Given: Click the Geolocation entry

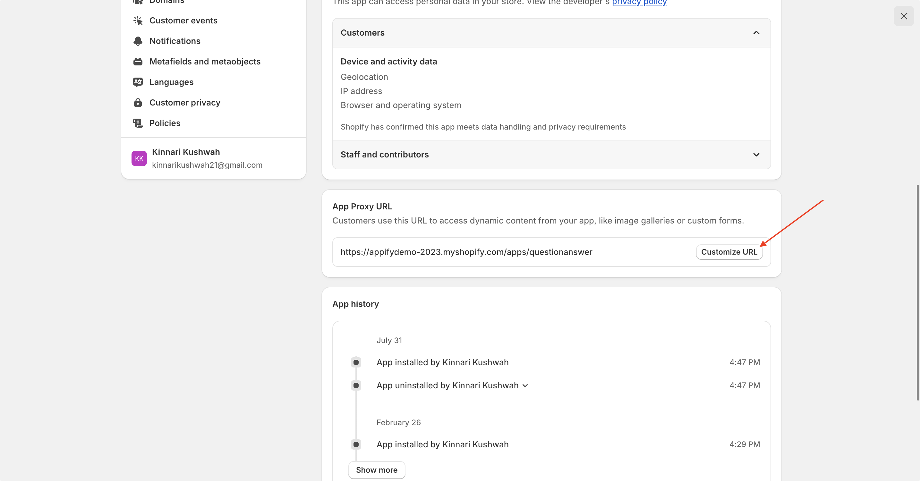Looking at the screenshot, I should tap(364, 77).
